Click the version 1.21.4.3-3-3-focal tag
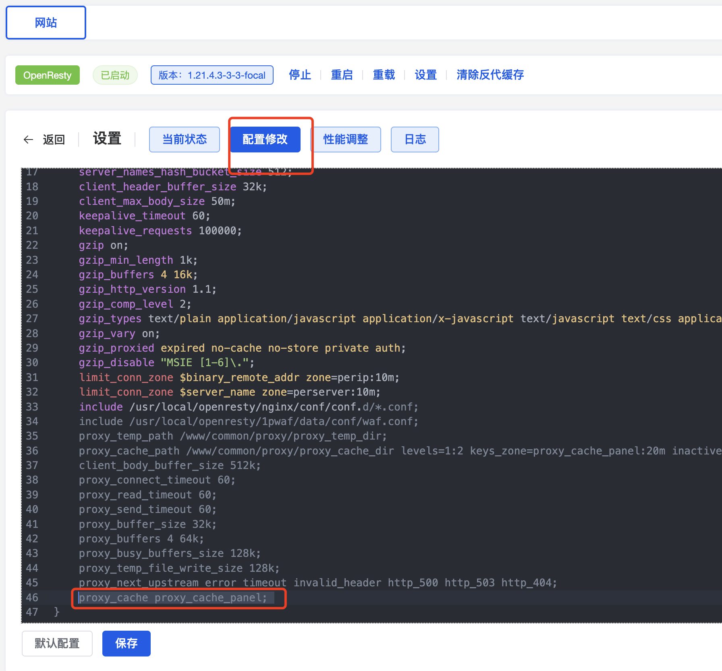 212,75
